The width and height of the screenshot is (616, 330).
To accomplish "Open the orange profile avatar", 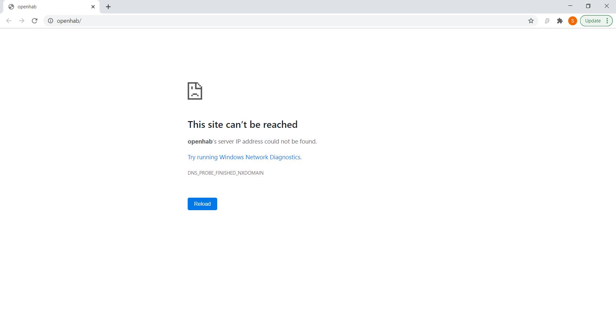I will 573,21.
